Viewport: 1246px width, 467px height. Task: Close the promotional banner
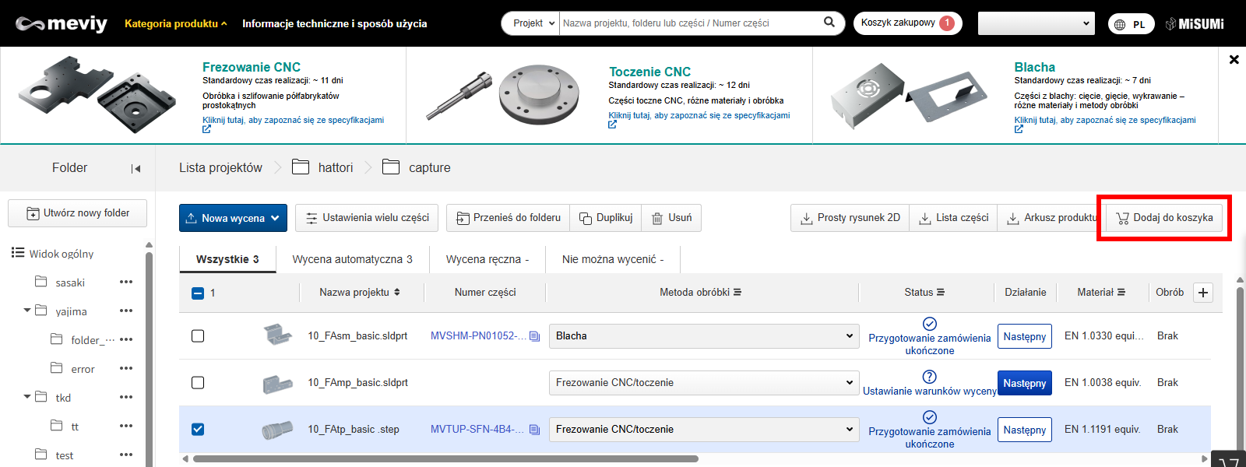click(1234, 59)
